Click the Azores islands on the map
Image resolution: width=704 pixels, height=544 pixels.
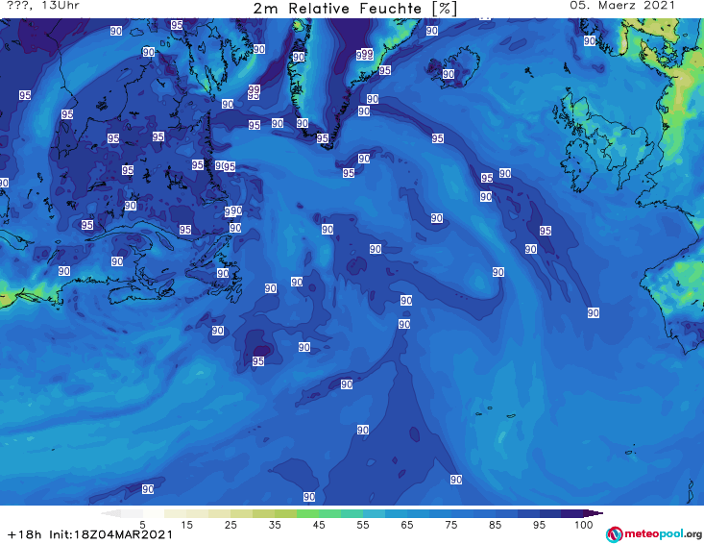tap(497, 412)
